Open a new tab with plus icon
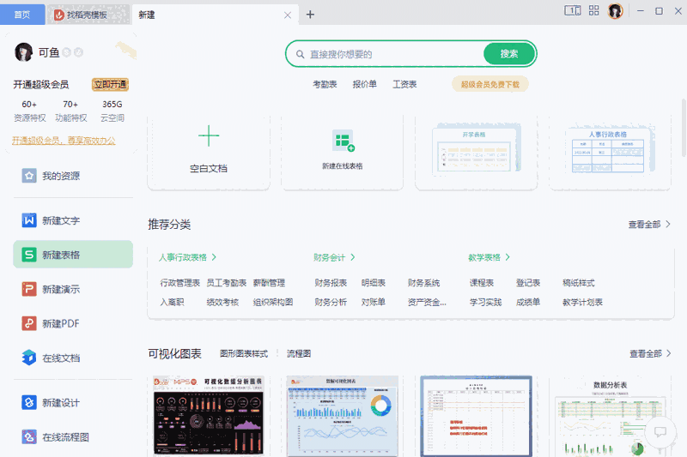Viewport: 687px width, 457px height. (x=310, y=15)
